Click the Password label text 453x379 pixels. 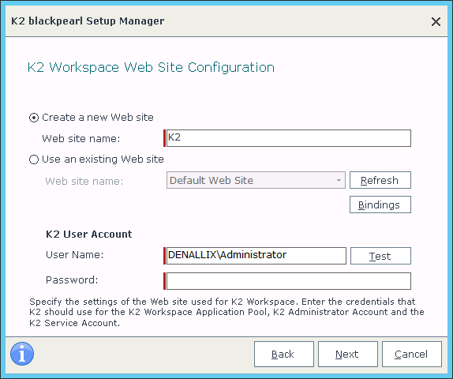(x=72, y=280)
